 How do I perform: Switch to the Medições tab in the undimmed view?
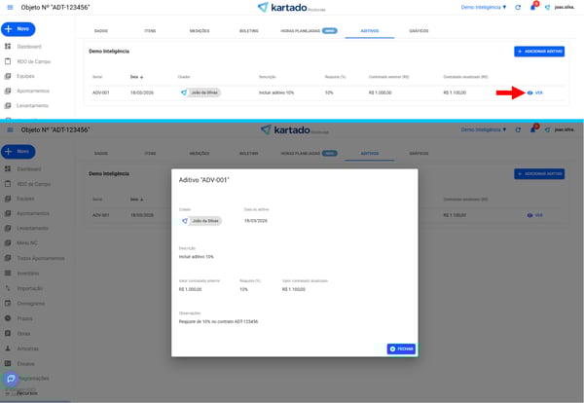200,31
